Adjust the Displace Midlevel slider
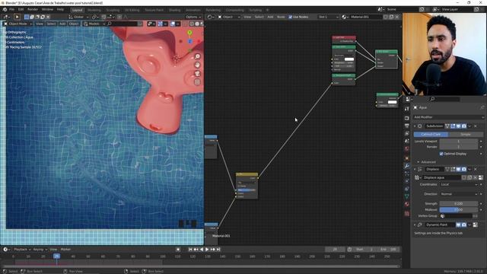Image resolution: width=487 pixels, height=274 pixels. (459, 210)
